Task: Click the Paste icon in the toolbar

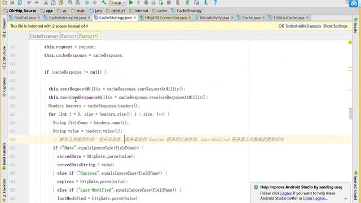Action: point(61,2)
